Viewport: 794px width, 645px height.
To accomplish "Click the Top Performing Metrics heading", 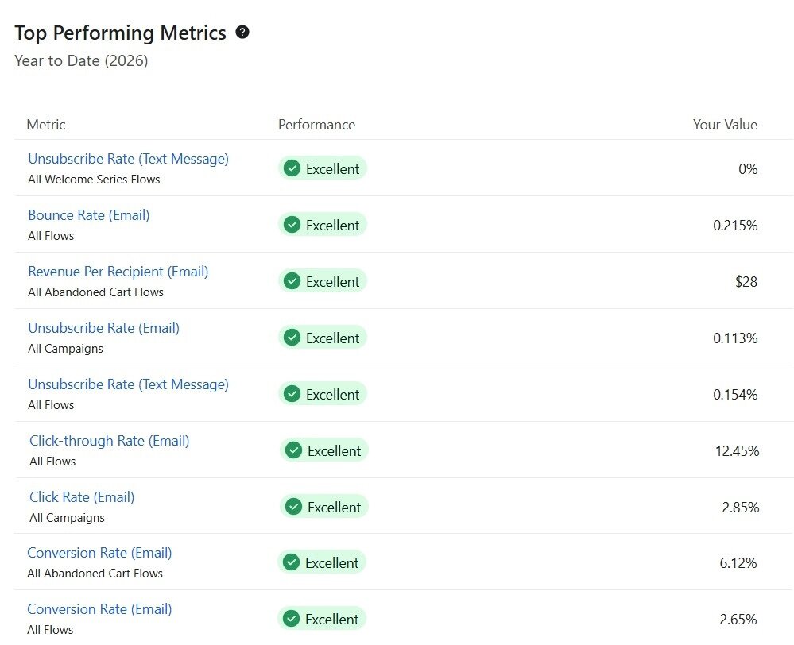I will click(120, 33).
